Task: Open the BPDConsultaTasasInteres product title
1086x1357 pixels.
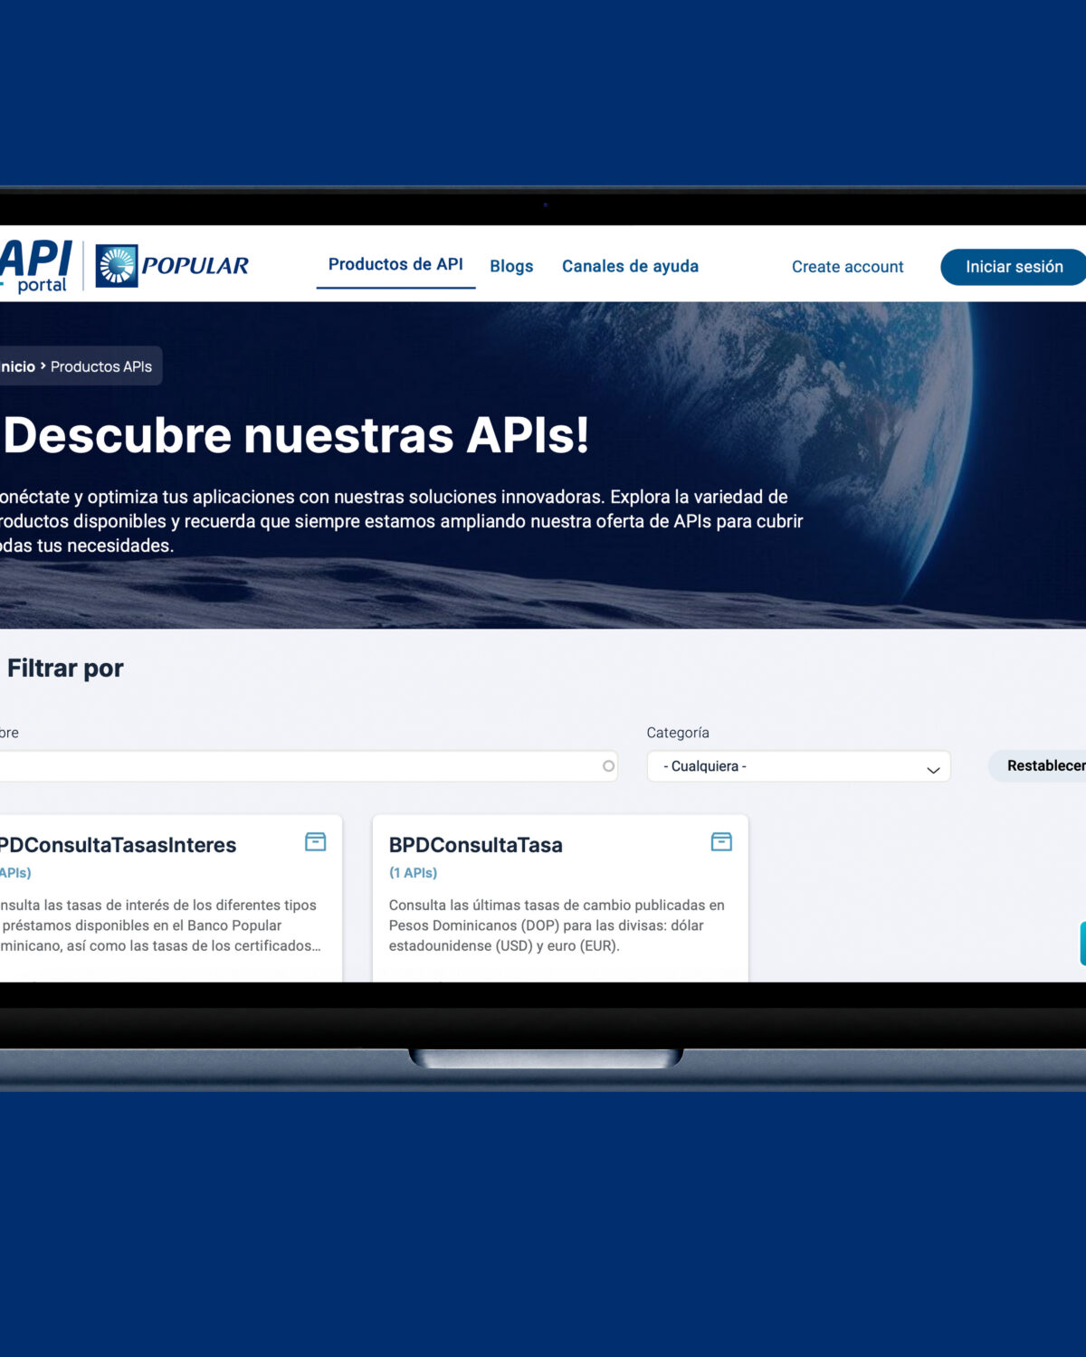Action: click(x=118, y=845)
